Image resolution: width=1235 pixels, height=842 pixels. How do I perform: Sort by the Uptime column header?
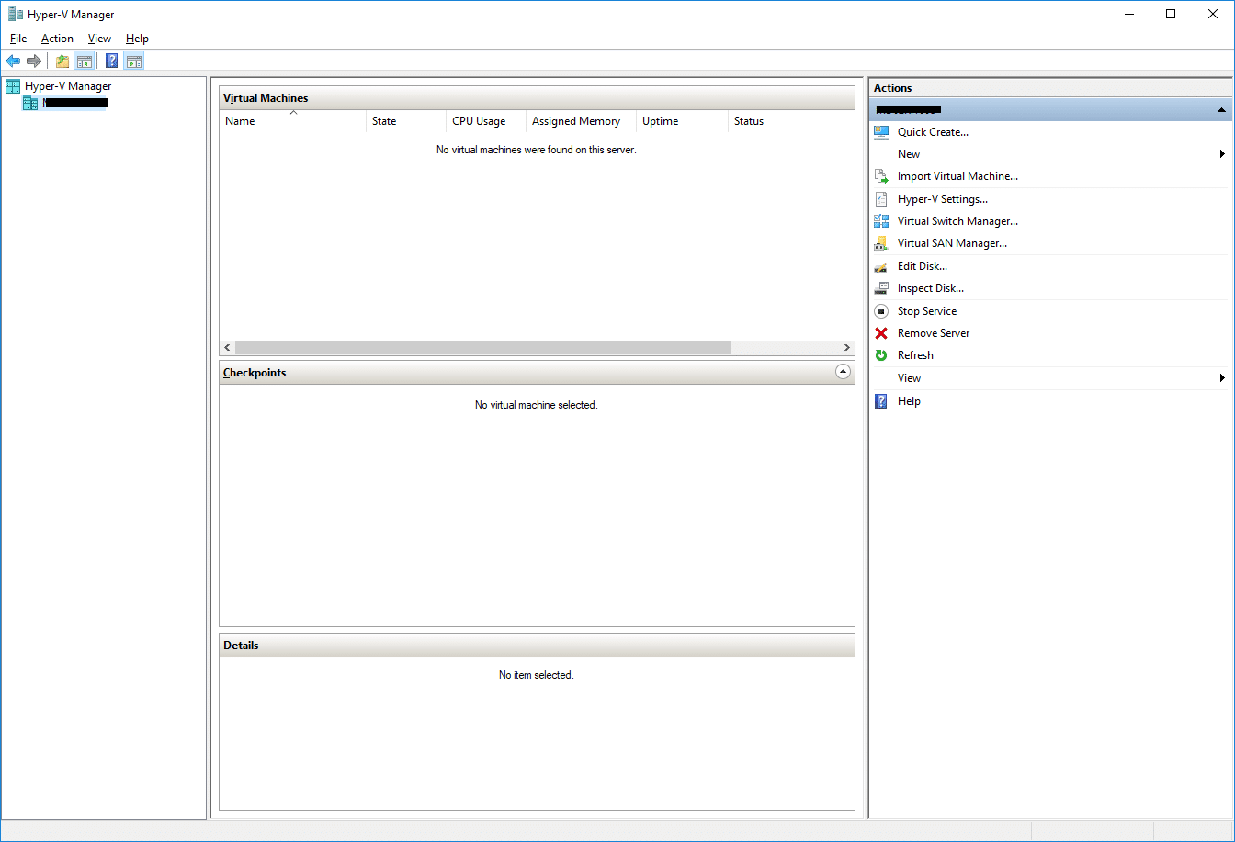tap(682, 121)
